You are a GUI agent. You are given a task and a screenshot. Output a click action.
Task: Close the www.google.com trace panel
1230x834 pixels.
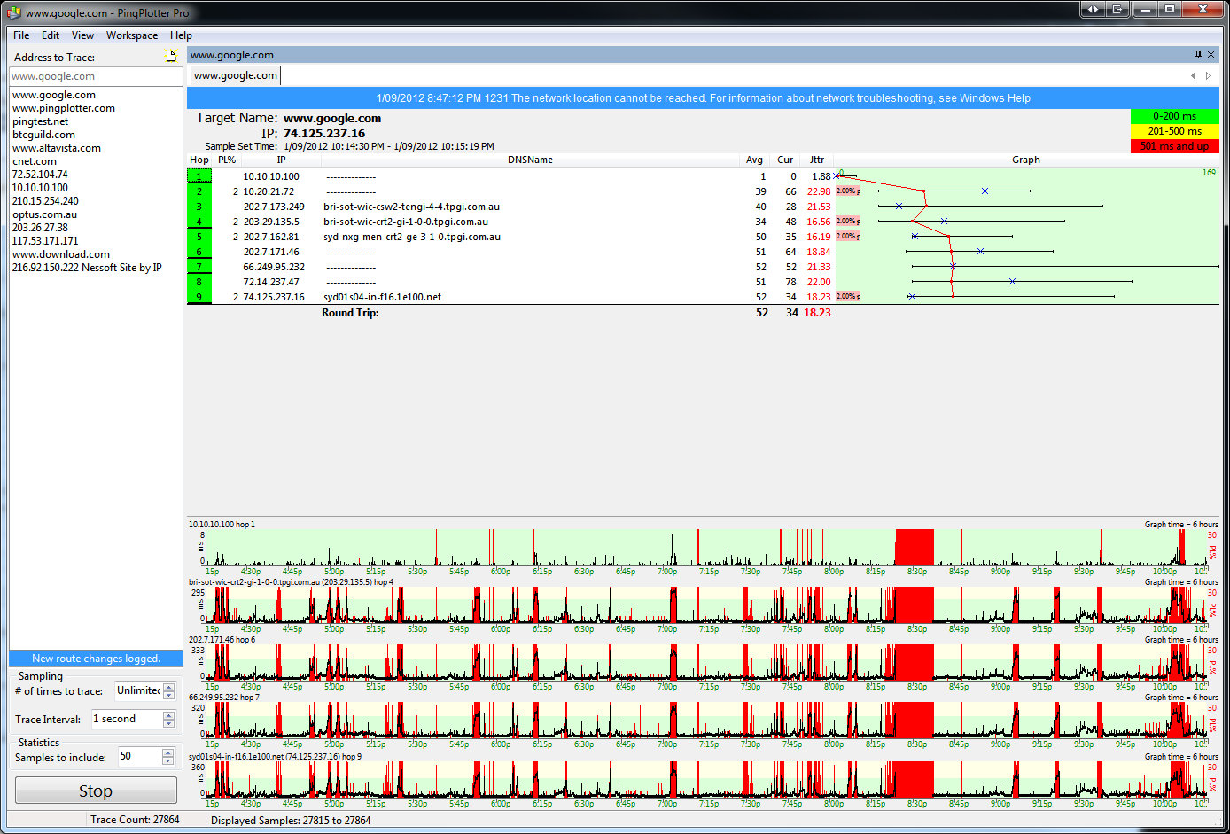[x=1211, y=55]
